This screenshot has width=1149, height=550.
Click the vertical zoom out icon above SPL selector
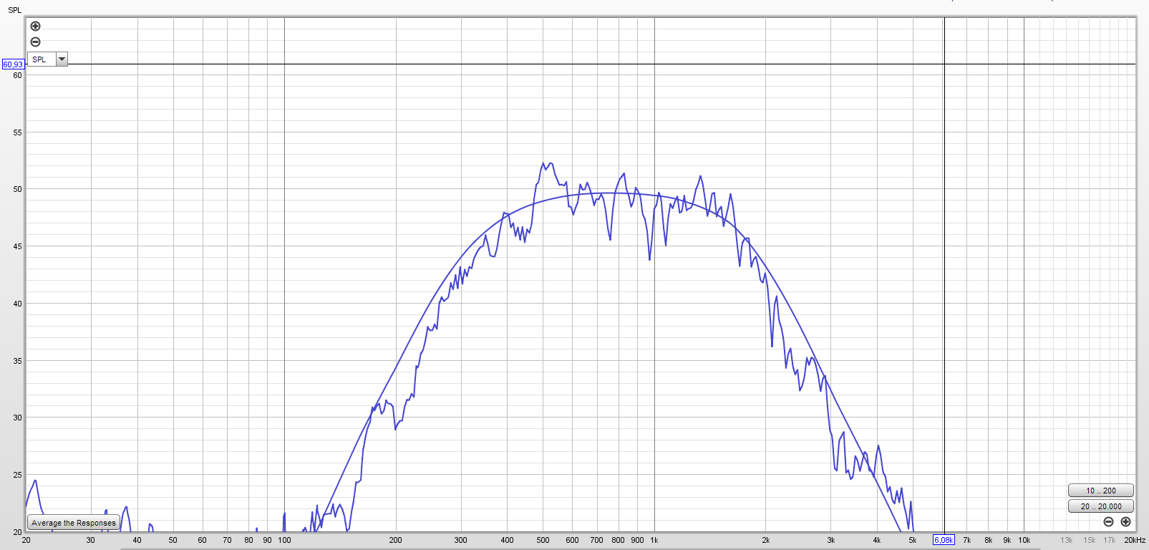tap(36, 42)
